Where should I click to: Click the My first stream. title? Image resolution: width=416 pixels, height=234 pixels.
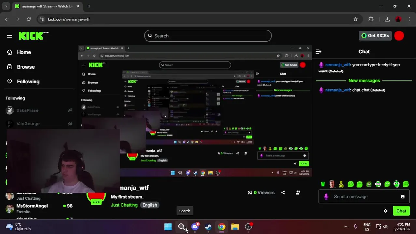point(127,197)
